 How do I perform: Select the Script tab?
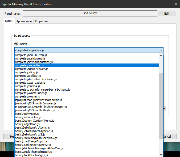coord(9,21)
